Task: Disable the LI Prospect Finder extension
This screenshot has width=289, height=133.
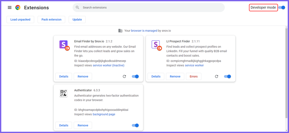Action: [228, 77]
